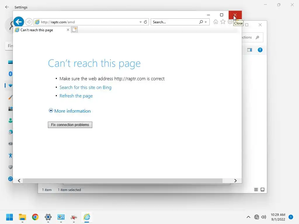This screenshot has height=224, width=299.
Task: Minimize the Internet Explorer window
Action: [x=208, y=15]
